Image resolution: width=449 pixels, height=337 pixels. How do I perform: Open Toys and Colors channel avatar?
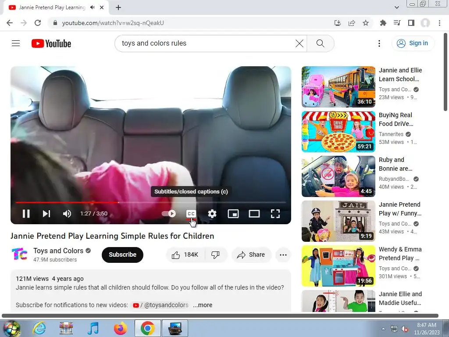[19, 254]
